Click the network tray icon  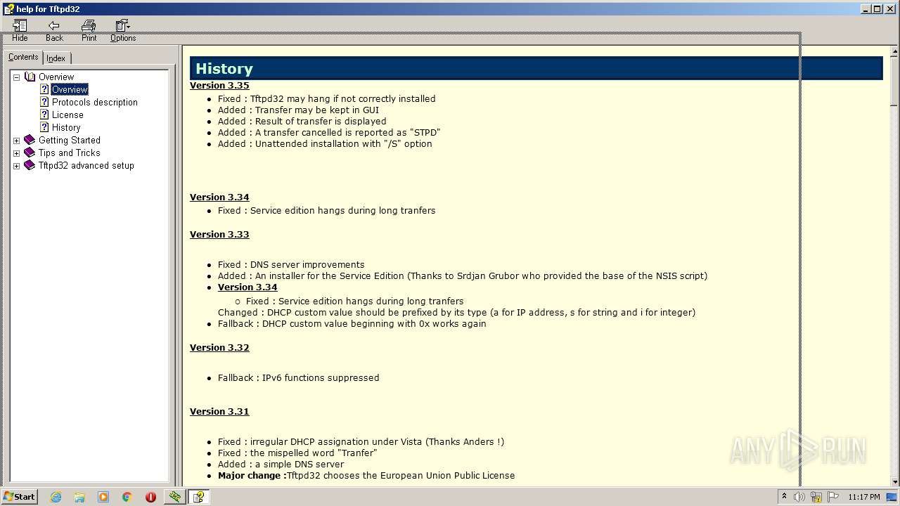[817, 497]
